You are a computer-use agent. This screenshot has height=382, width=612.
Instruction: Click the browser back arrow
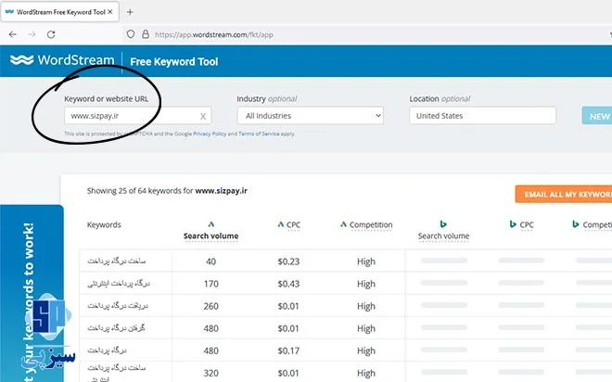coord(13,34)
